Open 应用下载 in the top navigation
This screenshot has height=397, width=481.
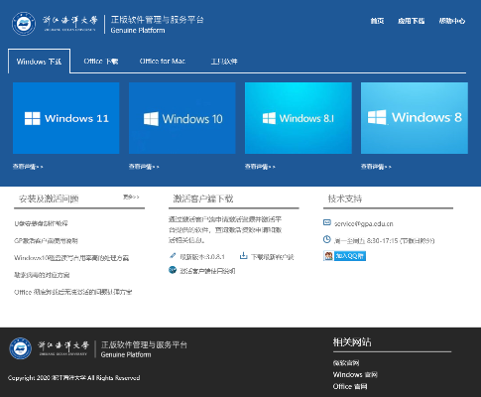[411, 21]
